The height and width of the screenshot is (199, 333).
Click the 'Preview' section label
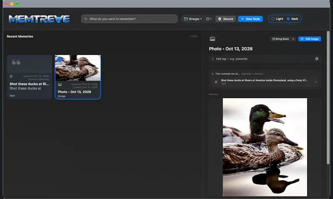214,94
